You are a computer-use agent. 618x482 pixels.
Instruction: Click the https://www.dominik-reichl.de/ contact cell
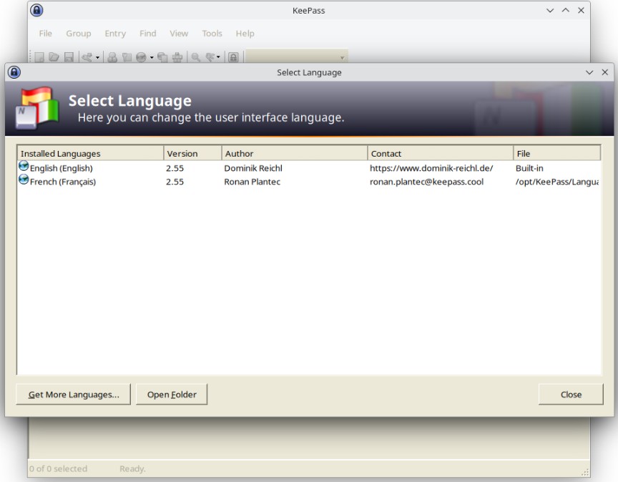[431, 168]
